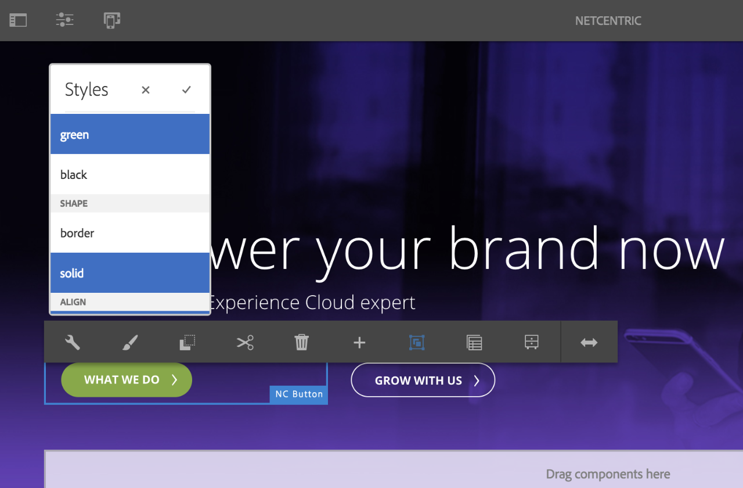Select the border shape style
Screen dimensions: 743x488
click(130, 233)
